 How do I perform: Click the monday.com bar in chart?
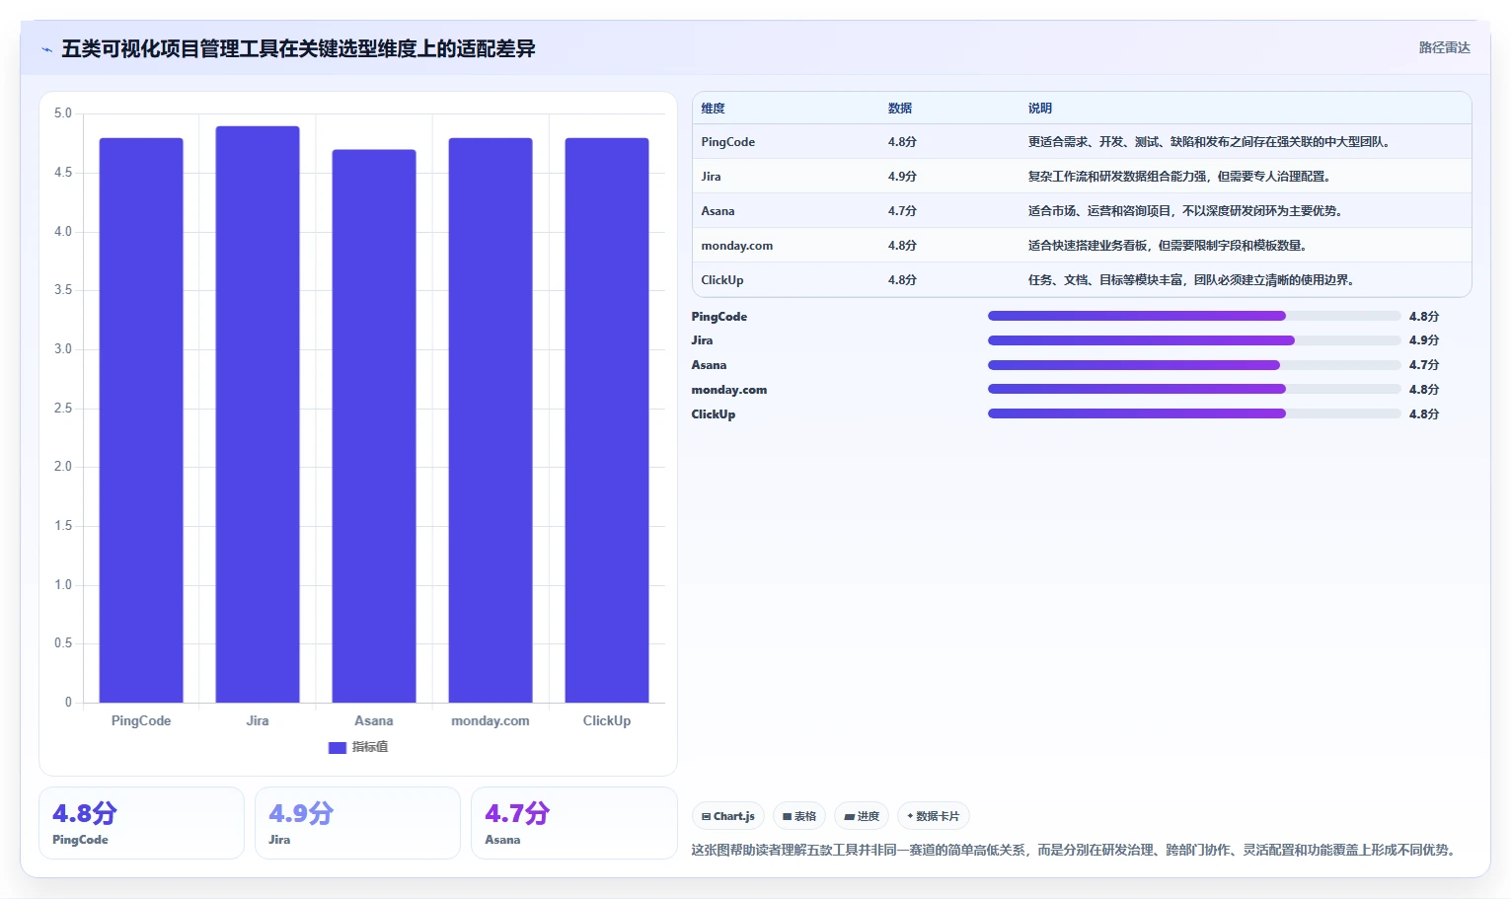point(491,420)
